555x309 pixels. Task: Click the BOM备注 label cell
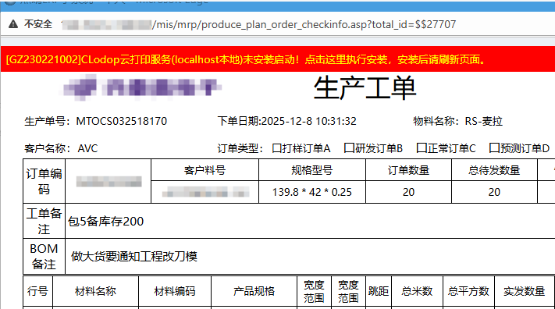(x=44, y=256)
